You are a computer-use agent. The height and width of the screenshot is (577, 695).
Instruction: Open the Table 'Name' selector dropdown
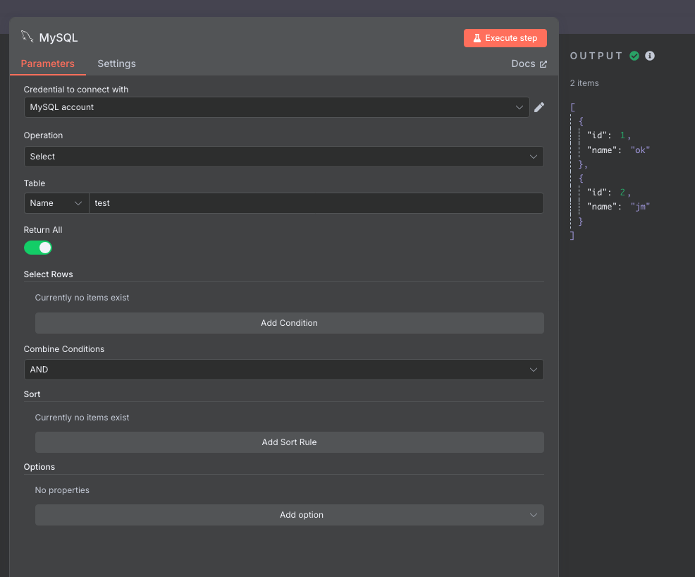click(56, 203)
